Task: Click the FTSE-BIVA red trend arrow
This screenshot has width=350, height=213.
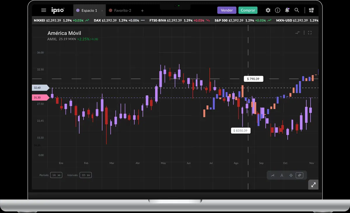Action: [208, 20]
